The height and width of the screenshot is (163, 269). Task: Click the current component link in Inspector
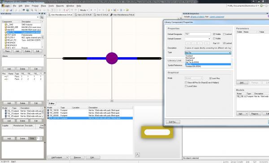(217, 17)
